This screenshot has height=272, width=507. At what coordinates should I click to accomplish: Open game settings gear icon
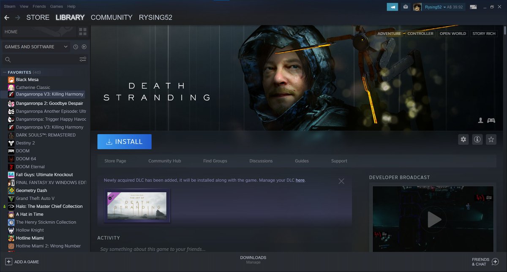click(463, 139)
